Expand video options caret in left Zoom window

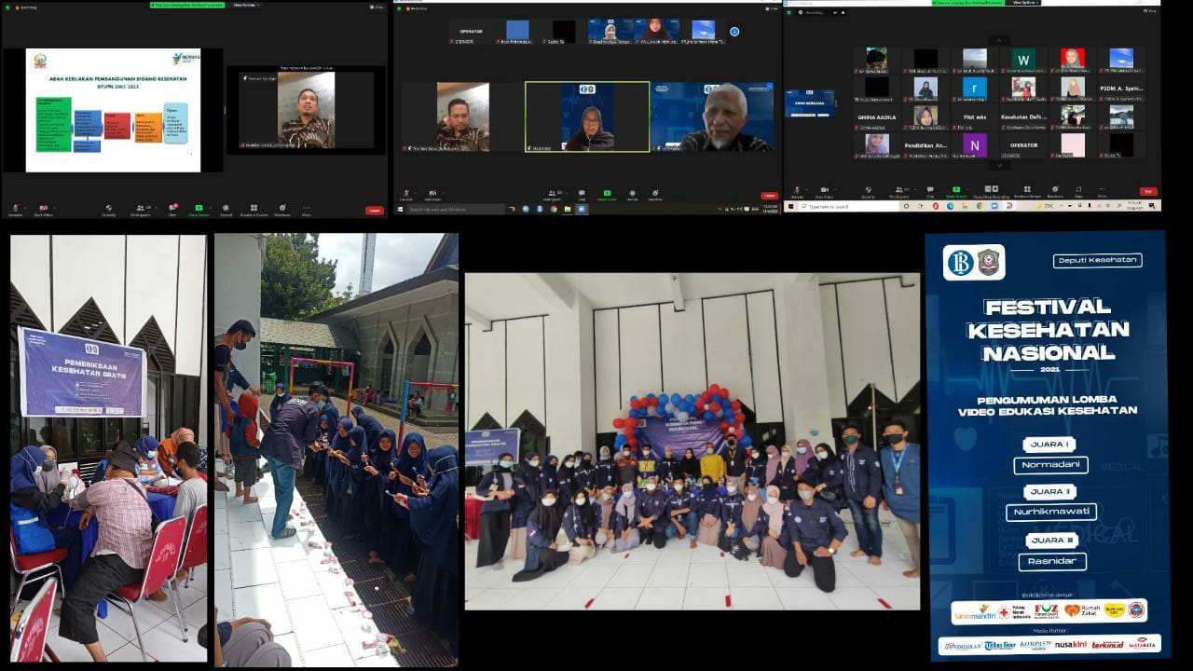tap(54, 207)
